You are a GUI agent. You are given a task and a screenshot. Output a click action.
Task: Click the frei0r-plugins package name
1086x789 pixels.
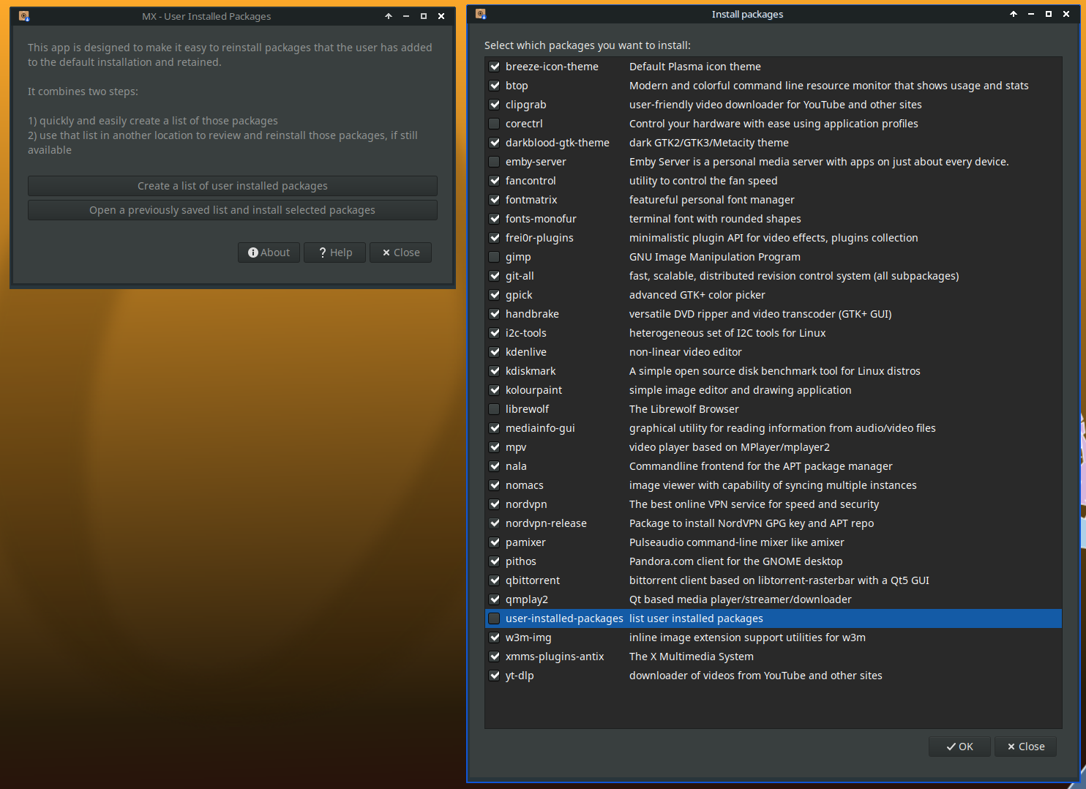click(x=539, y=238)
